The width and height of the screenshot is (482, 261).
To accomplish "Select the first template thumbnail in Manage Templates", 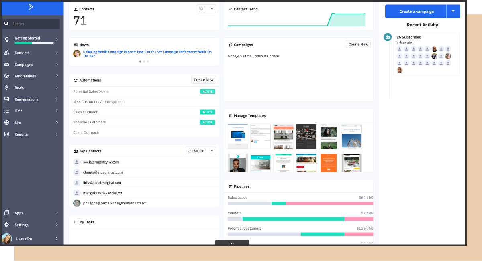I will (238, 136).
